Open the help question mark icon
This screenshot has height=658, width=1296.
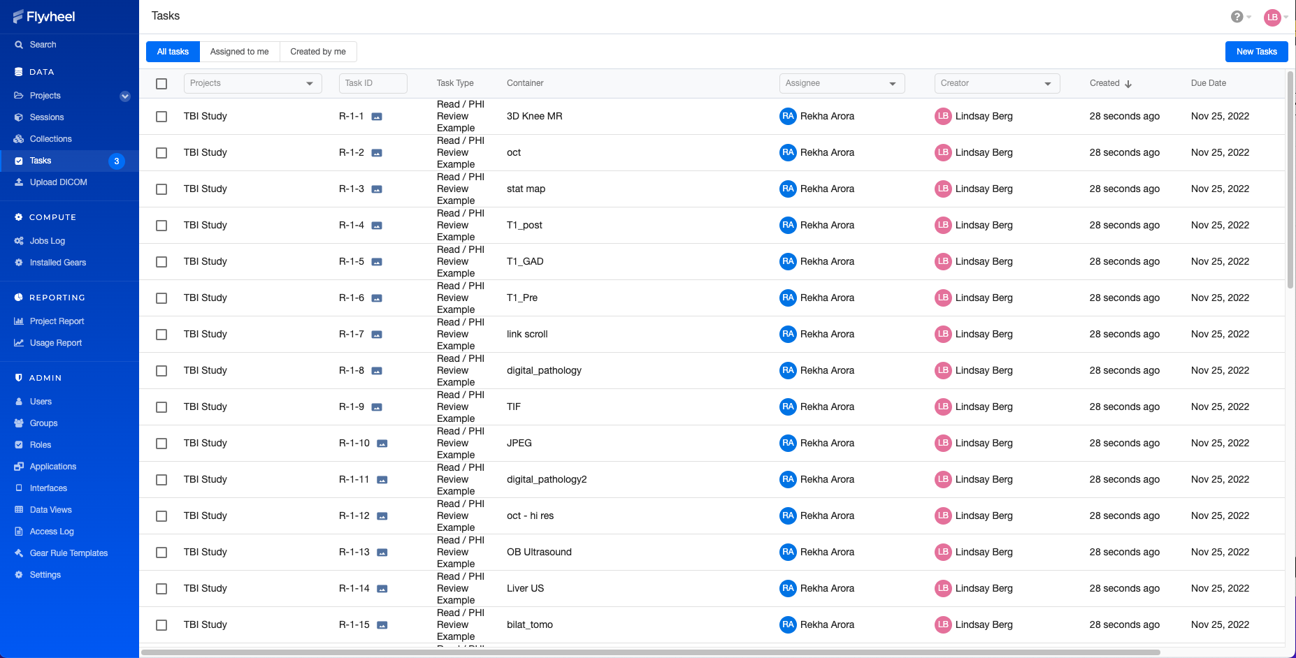1236,16
